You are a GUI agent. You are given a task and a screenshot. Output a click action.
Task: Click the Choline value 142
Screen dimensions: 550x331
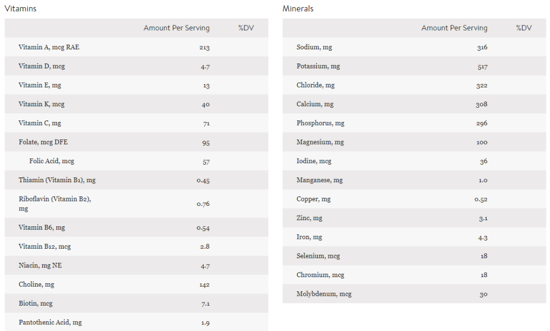(x=204, y=285)
